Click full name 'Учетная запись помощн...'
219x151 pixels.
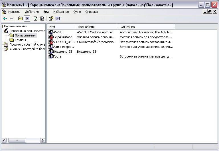96,37
